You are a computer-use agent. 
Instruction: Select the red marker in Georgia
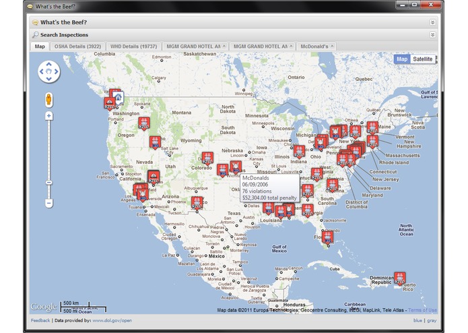pos(308,210)
